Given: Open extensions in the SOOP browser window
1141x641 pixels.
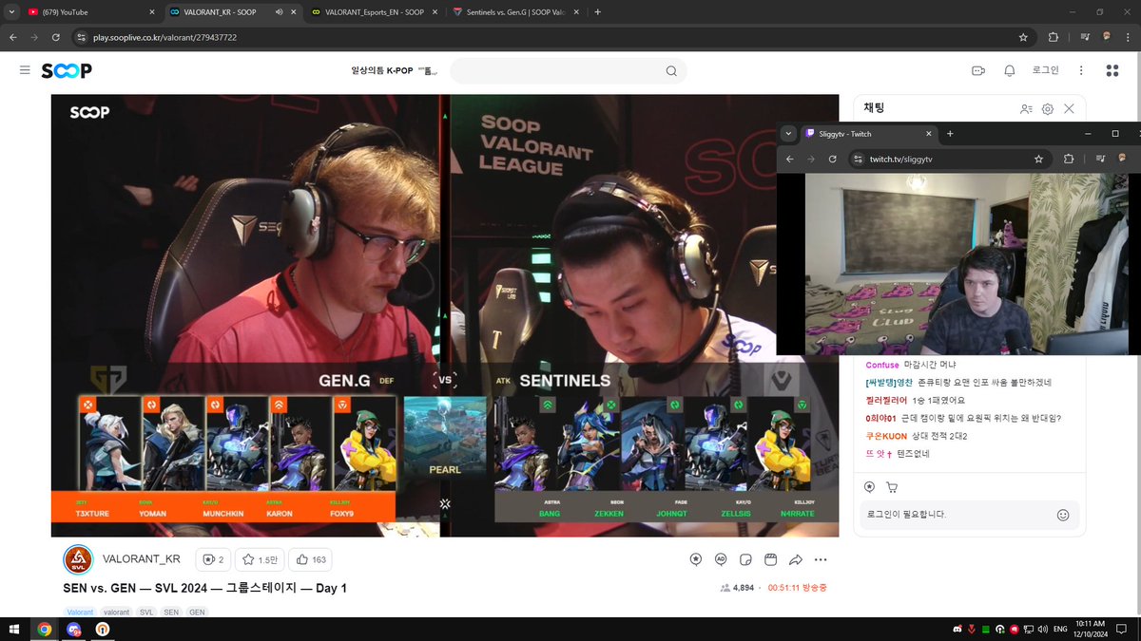Looking at the screenshot, I should [1053, 37].
